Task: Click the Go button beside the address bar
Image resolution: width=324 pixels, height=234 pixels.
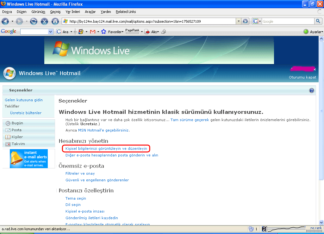Action: point(245,21)
